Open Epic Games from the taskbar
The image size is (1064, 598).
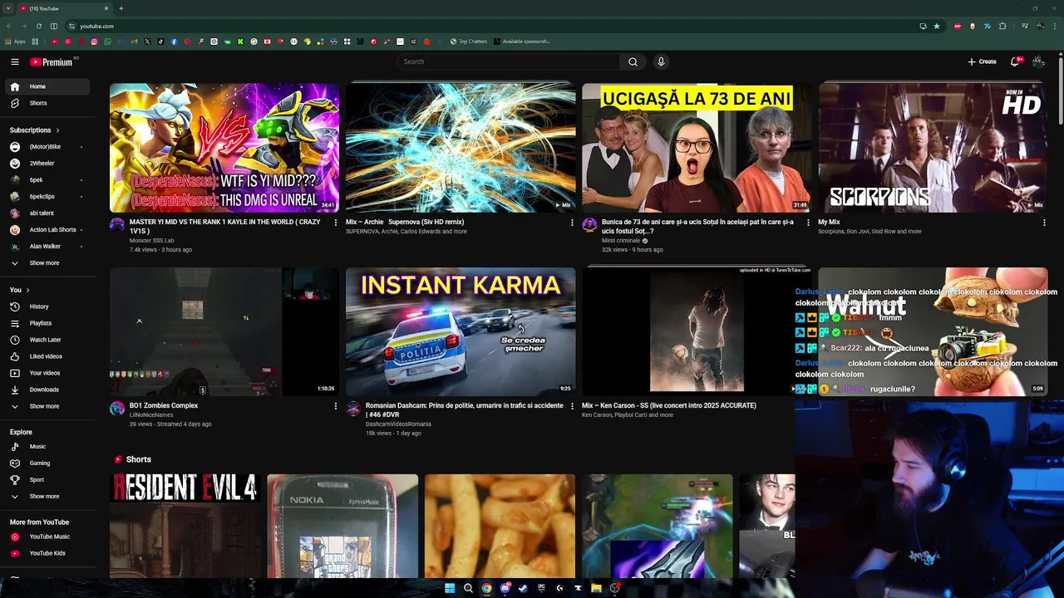click(x=541, y=588)
